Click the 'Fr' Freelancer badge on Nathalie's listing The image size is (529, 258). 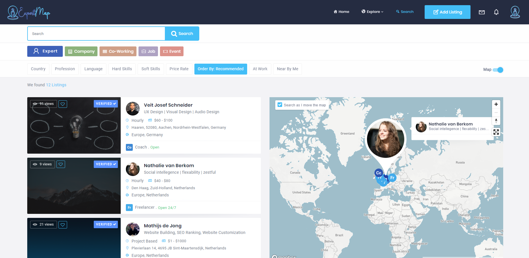click(x=129, y=207)
